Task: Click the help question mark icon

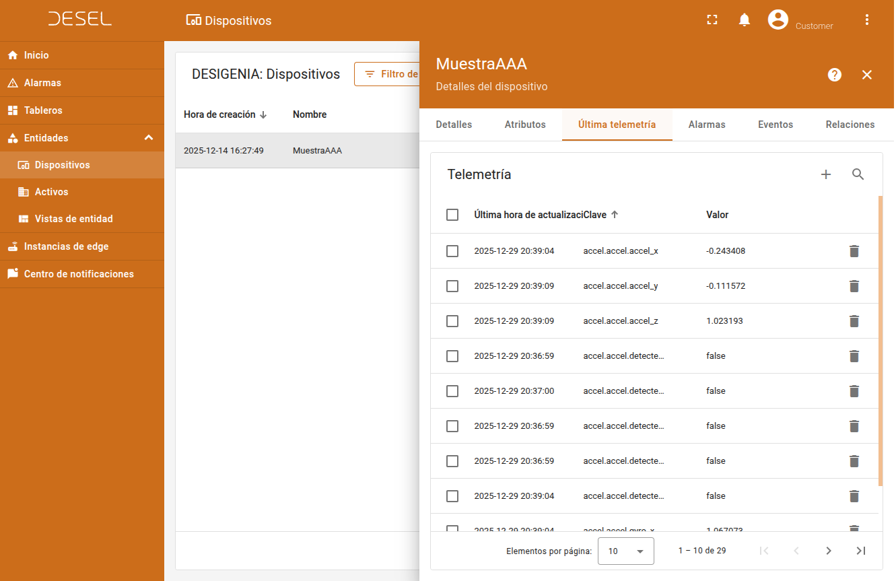Action: (835, 75)
